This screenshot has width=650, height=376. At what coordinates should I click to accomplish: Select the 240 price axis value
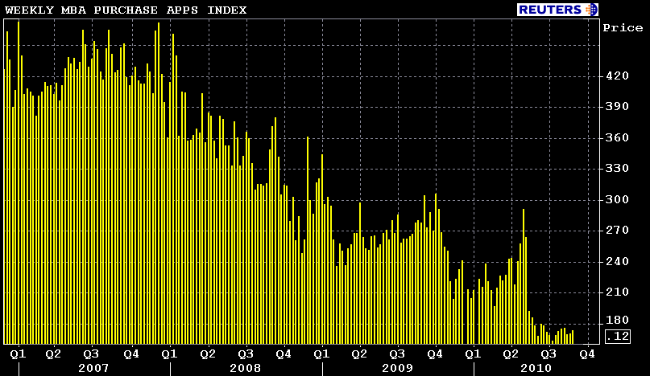[x=616, y=261]
